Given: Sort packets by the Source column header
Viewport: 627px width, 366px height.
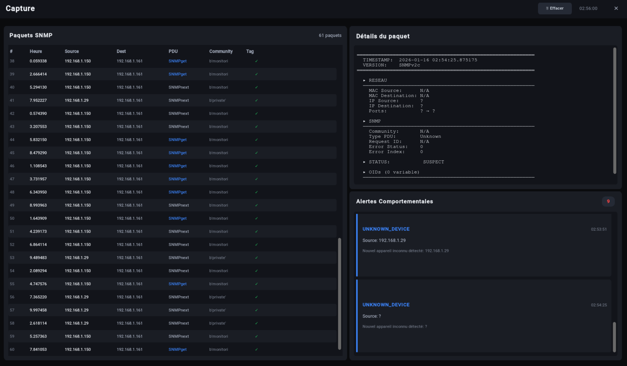Looking at the screenshot, I should (71, 51).
